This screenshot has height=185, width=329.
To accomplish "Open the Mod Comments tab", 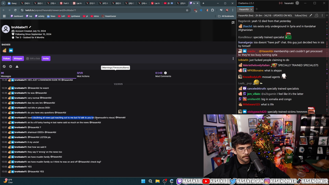I will tap(163, 75).
